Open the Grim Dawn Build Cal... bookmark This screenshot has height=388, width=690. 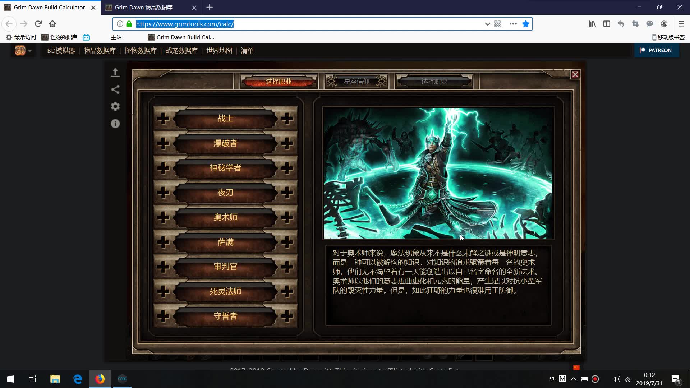coord(181,37)
